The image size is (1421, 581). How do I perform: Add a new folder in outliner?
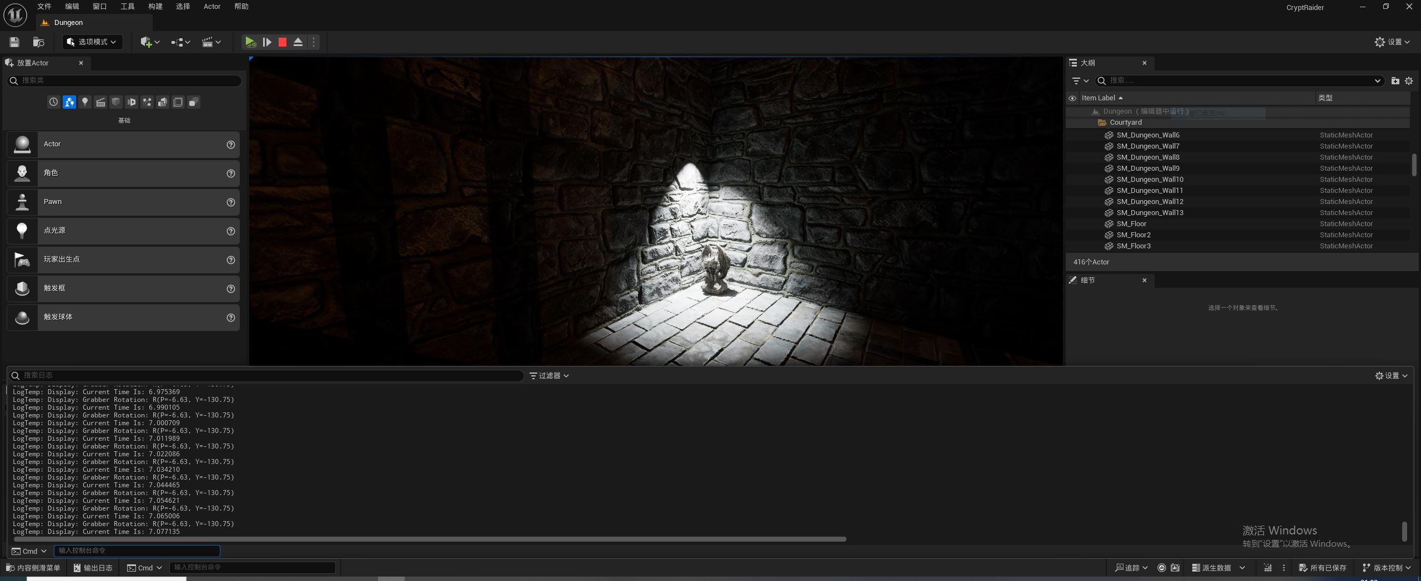(x=1395, y=81)
